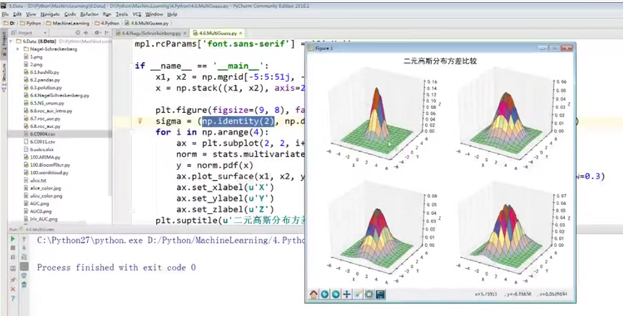Screen dimensions: 623x316
Task: Move down the stack trace arrow
Action: [x=24, y=248]
